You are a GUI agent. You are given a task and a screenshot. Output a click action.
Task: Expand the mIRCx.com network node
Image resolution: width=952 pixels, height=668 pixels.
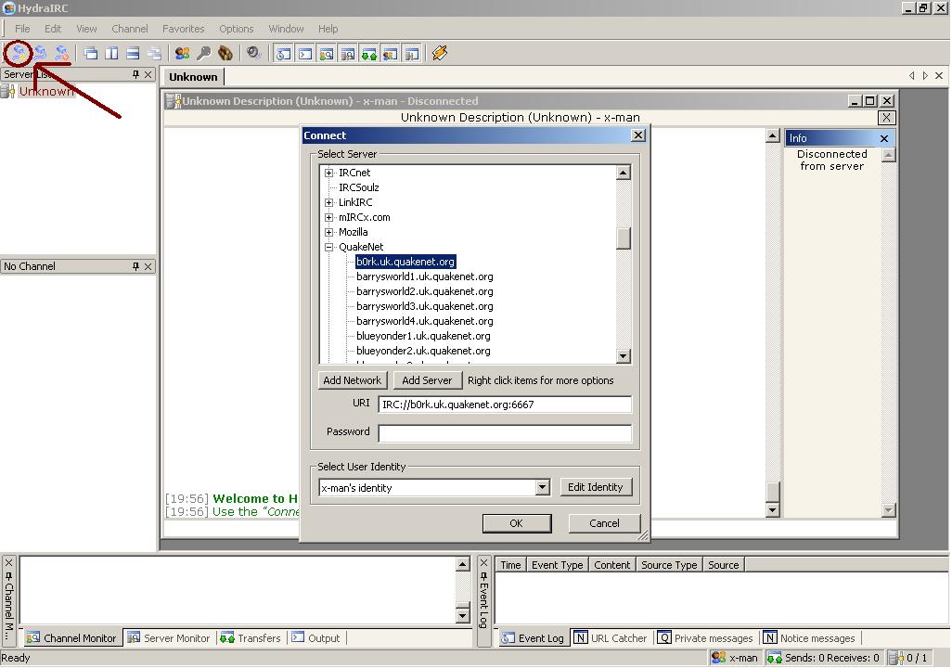(329, 217)
